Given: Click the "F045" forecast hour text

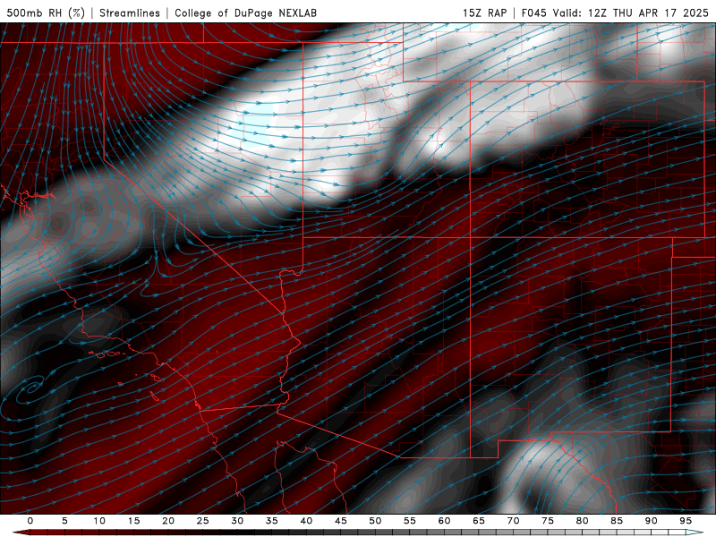Looking at the screenshot, I should 533,13.
